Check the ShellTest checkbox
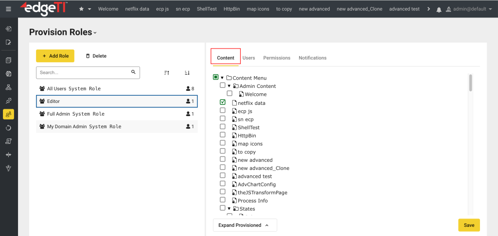 (x=223, y=127)
